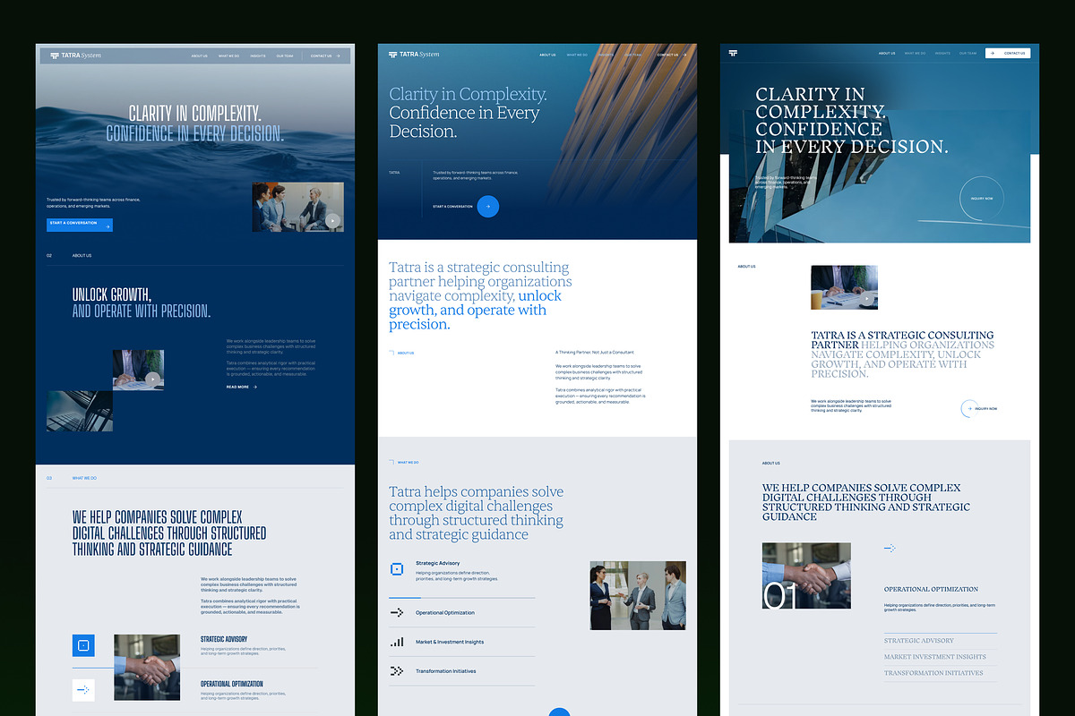The image size is (1075, 716).
Task: Play the hero meeting video in left mockup
Action: [x=332, y=220]
